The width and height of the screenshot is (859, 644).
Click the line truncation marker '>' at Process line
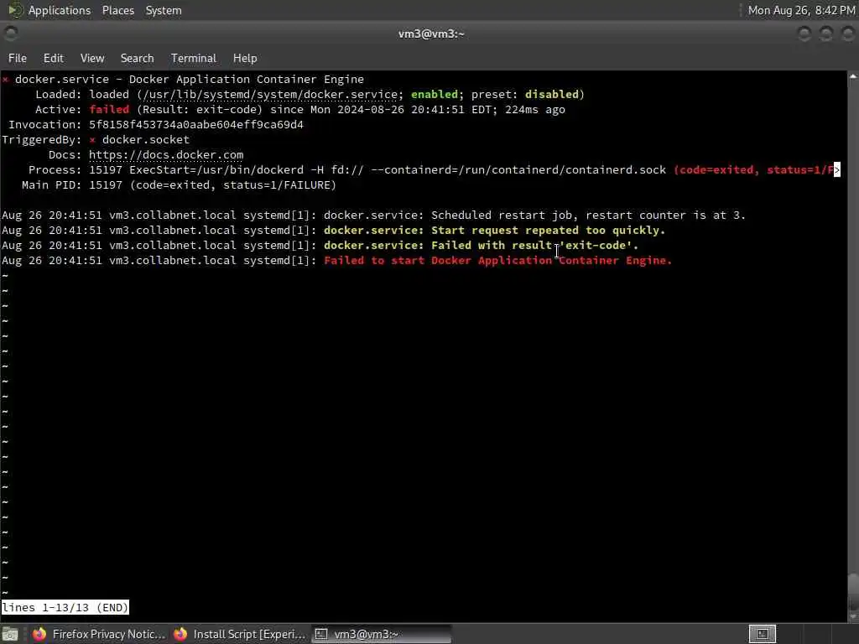pos(836,169)
